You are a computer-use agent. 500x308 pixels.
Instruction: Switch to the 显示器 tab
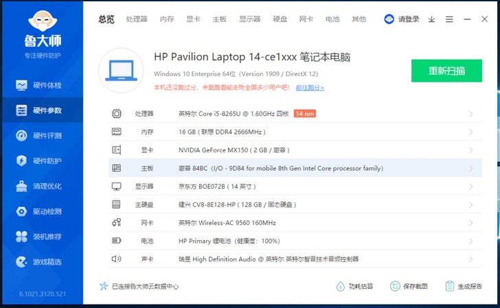[x=250, y=19]
